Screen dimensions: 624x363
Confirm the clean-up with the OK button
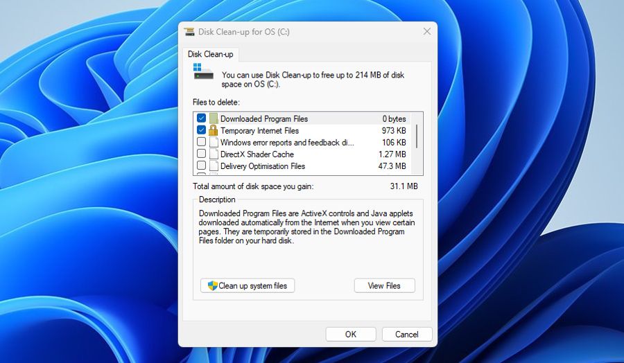[x=351, y=334]
